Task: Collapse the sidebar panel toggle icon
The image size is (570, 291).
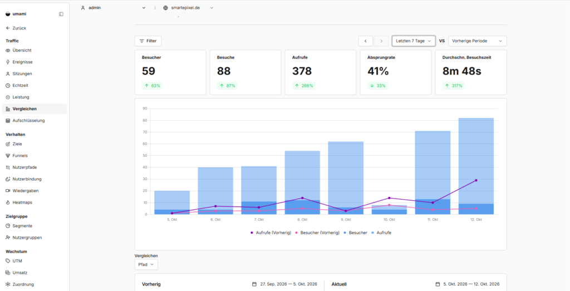Action: point(61,14)
